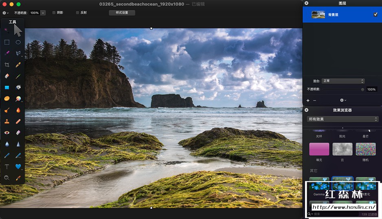Choose the pink 填充 fill effect
Screen dimensions: 382x219
[x=319, y=149]
